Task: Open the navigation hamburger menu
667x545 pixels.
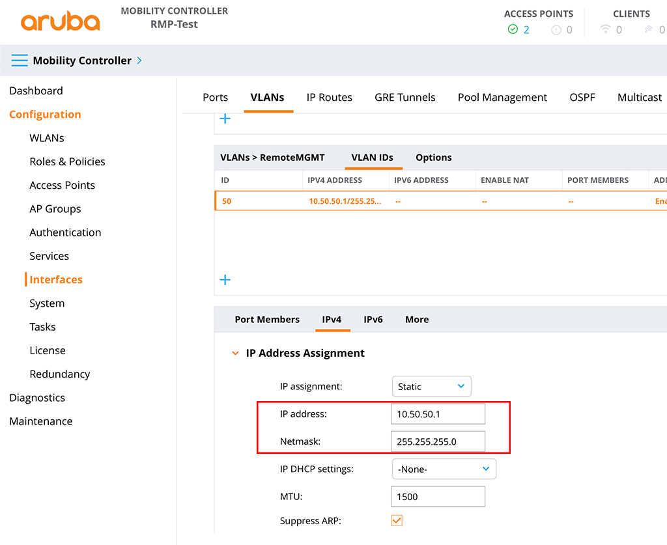Action: 19,60
